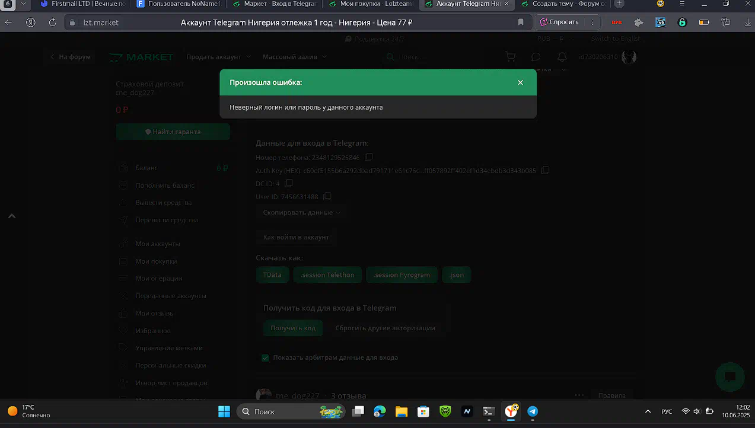755x428 pixels.
Task: Copy the DC ID value
Action: tap(289, 183)
